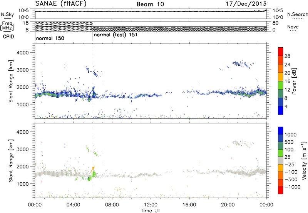Click the 'Time UT' axis title

(151, 210)
